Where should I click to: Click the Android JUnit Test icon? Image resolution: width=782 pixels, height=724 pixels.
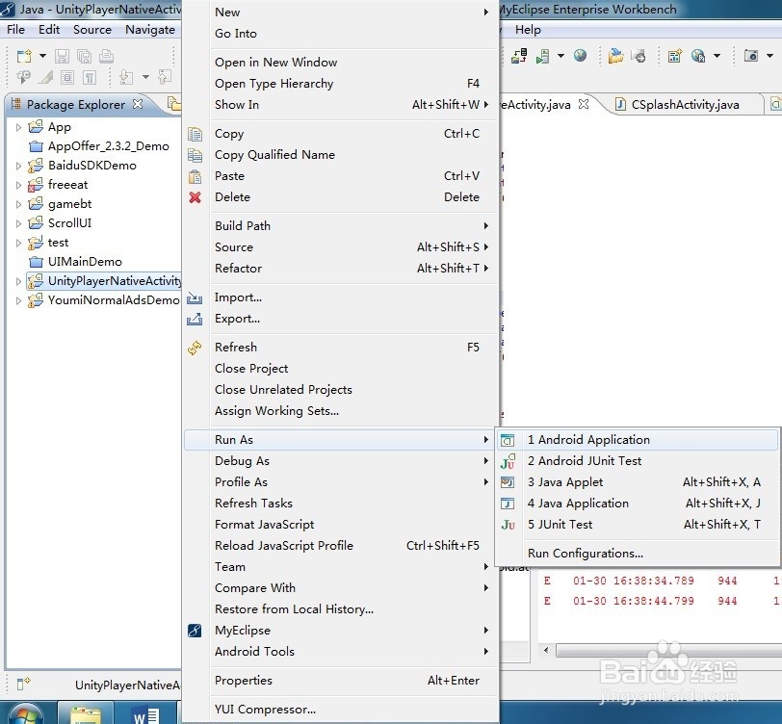point(508,461)
